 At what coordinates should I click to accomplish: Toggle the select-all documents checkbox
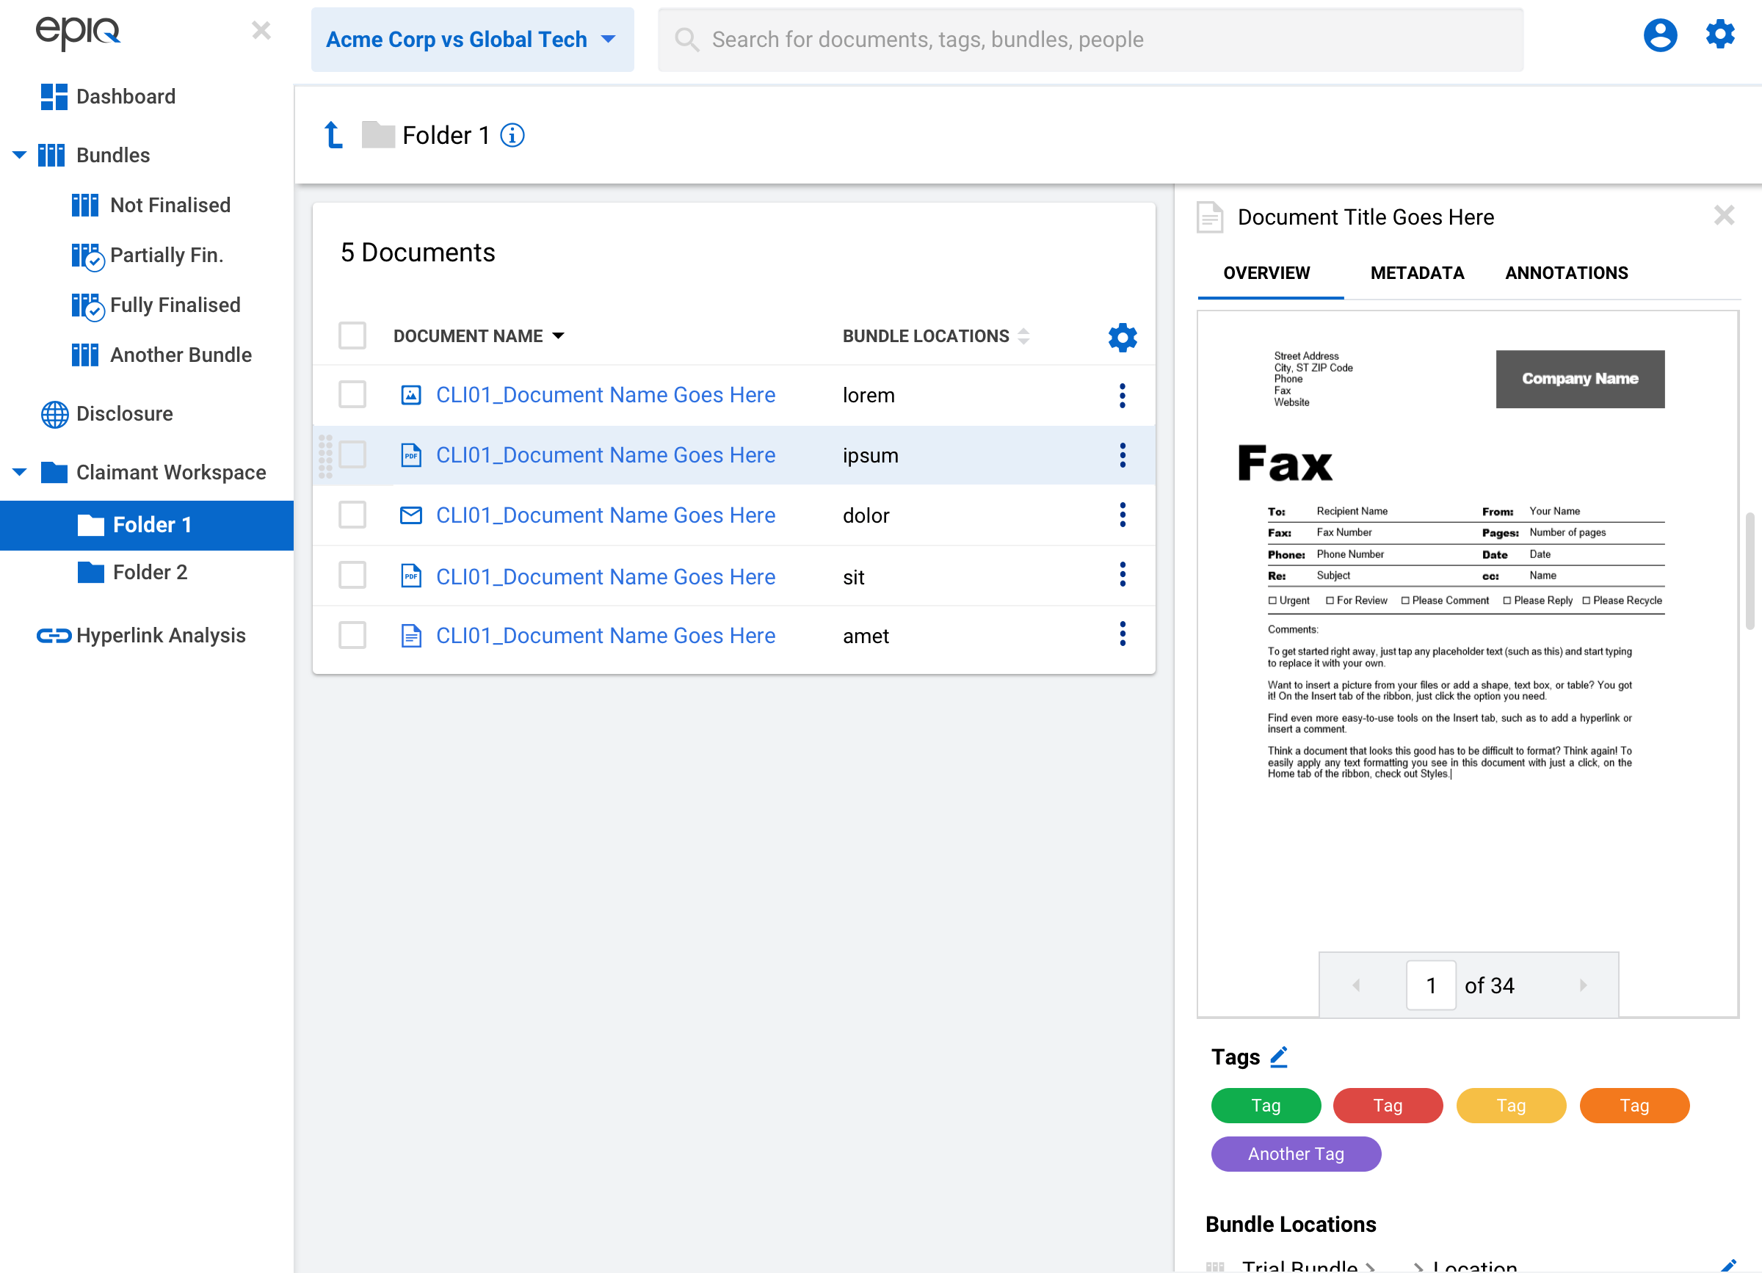[352, 336]
